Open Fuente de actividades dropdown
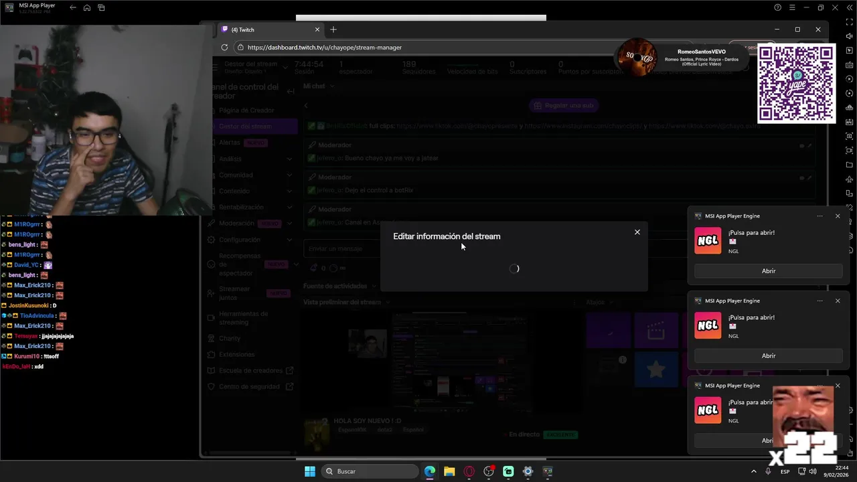 [339, 286]
